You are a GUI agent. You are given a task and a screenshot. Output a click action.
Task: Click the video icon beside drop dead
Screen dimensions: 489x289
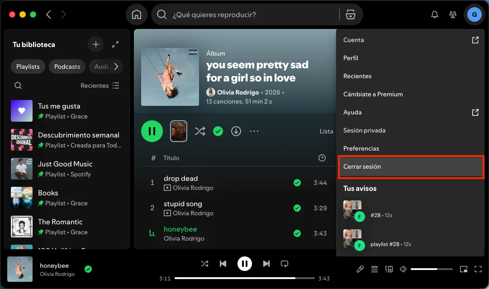167,188
